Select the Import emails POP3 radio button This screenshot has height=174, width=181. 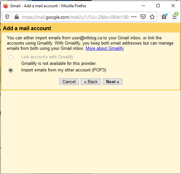coord(10,70)
